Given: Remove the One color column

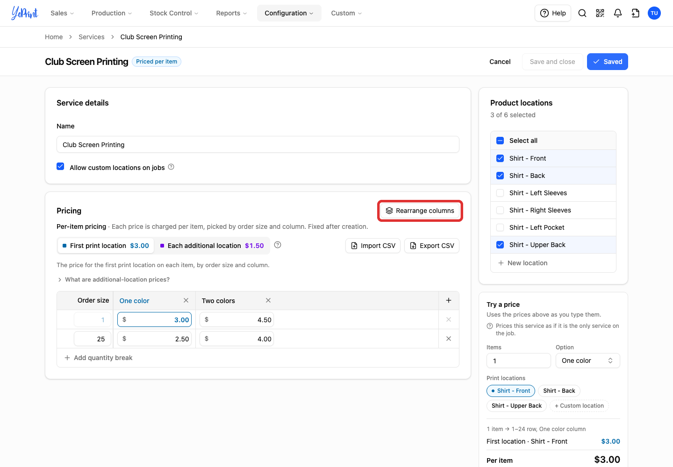Looking at the screenshot, I should (186, 300).
